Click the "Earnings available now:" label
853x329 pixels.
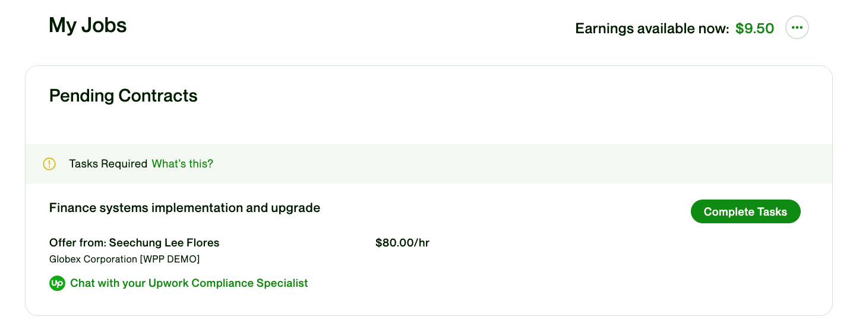click(652, 29)
